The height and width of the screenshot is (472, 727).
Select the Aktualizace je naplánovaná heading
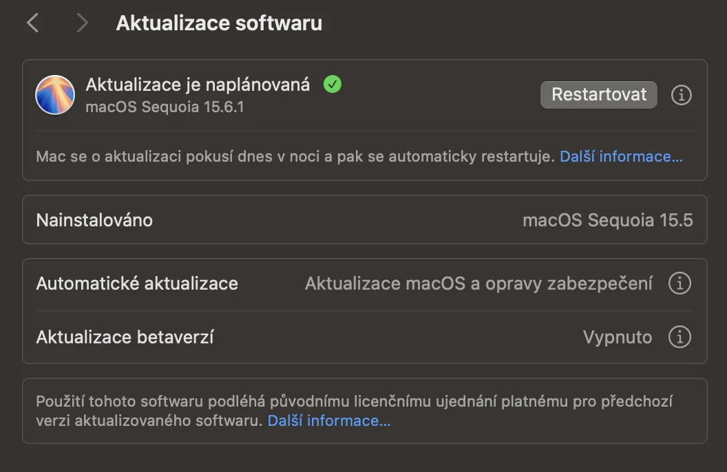point(198,85)
